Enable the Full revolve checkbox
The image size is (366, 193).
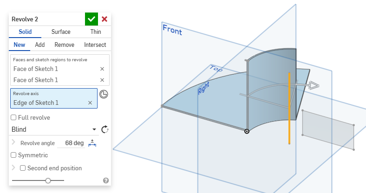13,117
